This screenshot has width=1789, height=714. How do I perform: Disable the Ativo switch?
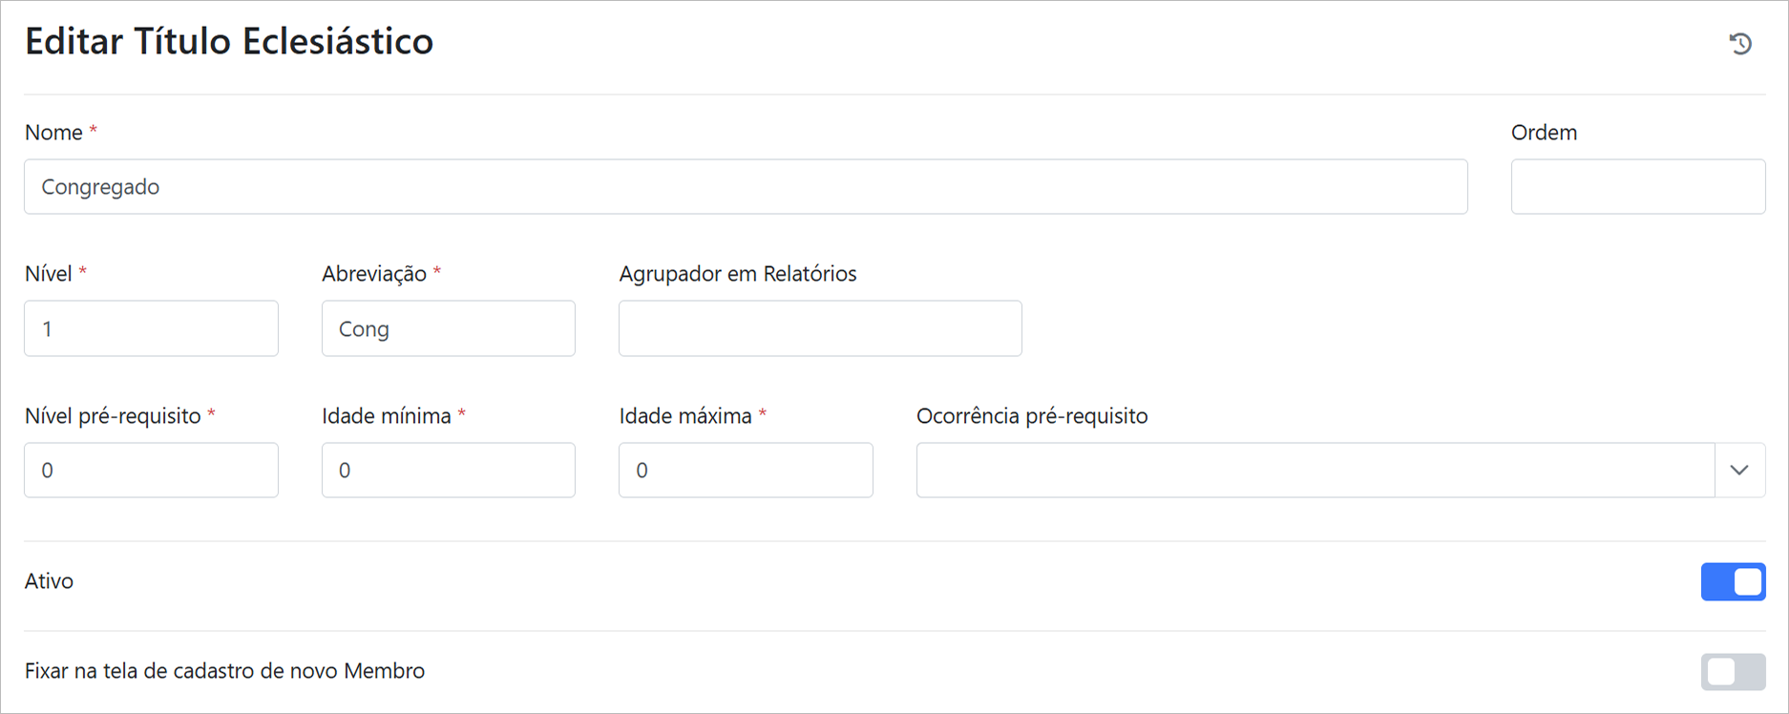coord(1733,582)
